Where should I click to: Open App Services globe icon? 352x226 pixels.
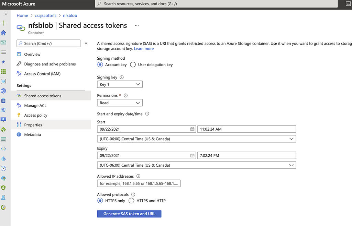tap(3, 91)
